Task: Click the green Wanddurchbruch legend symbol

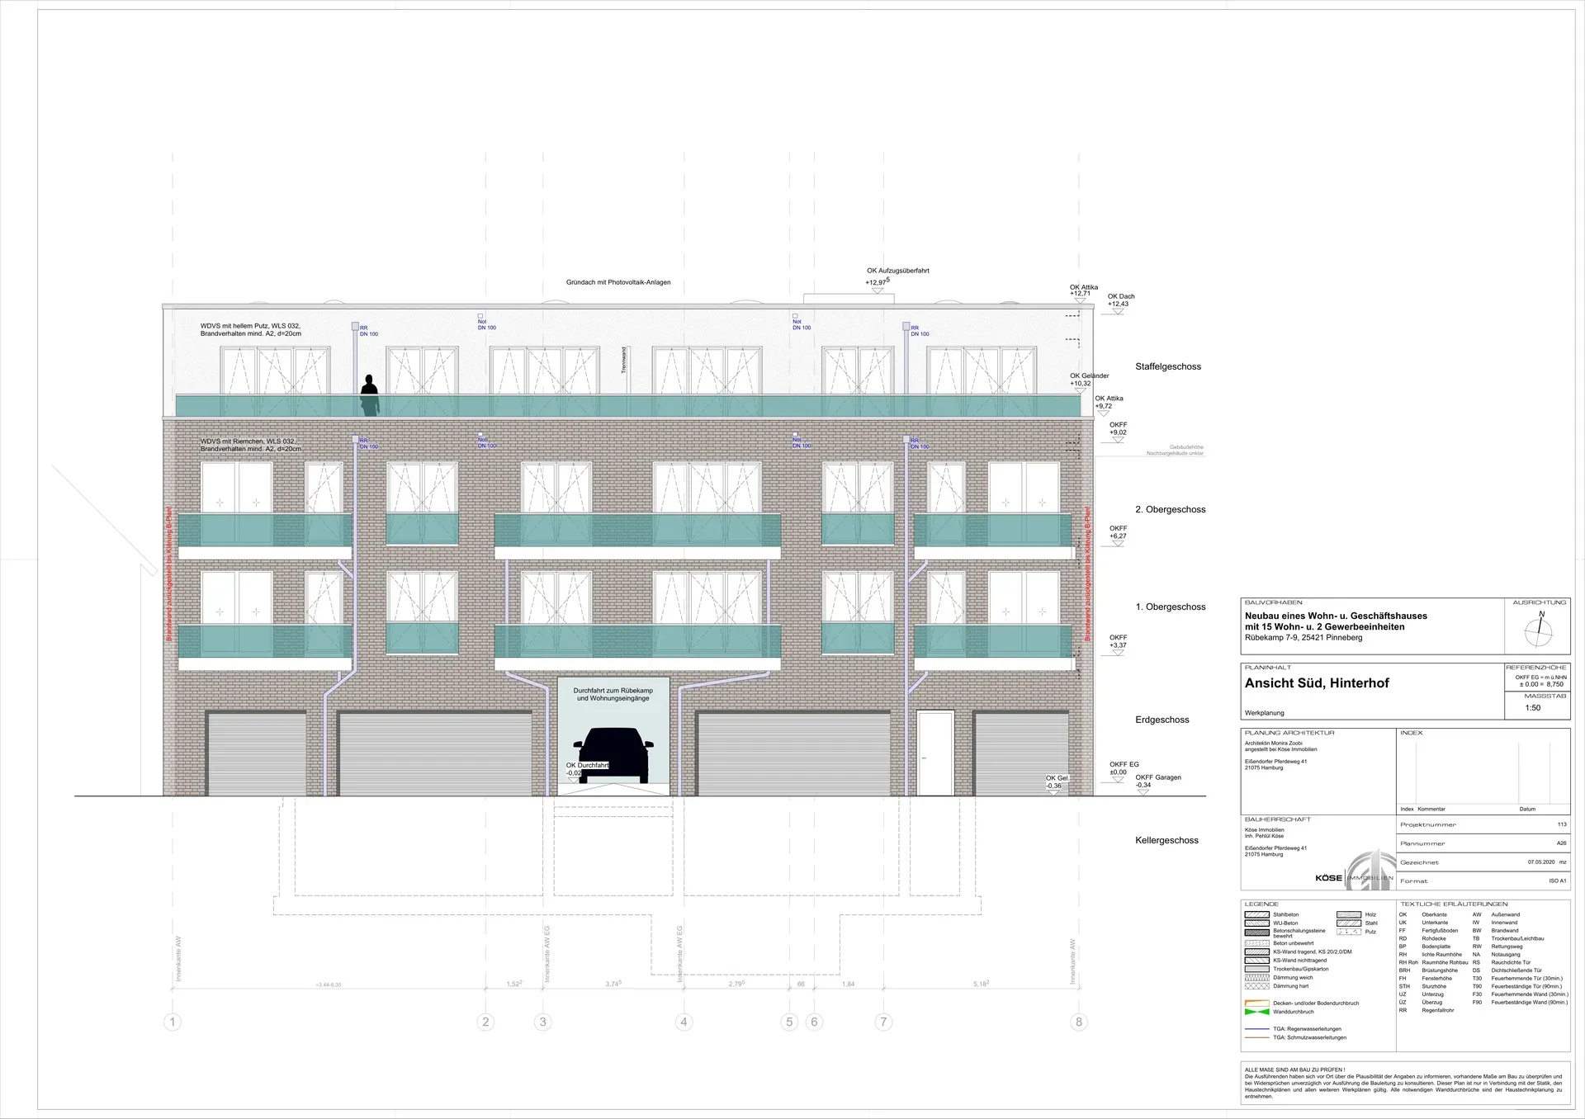Action: tap(1256, 1012)
